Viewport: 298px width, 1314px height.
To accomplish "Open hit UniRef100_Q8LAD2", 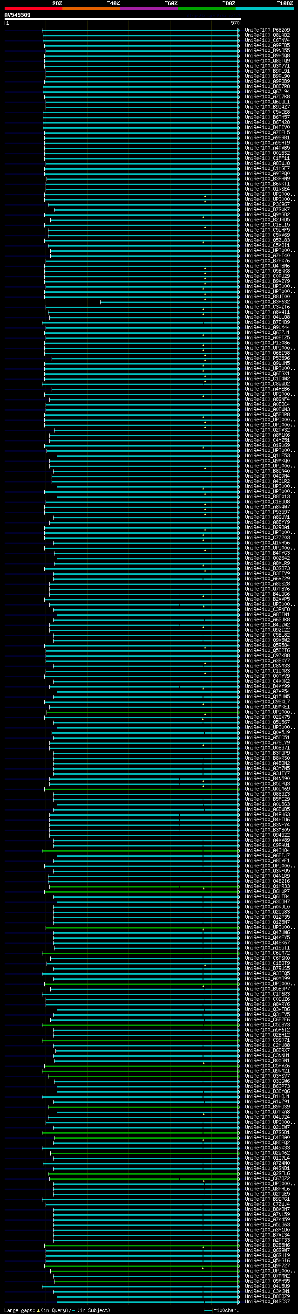I will click(267, 35).
